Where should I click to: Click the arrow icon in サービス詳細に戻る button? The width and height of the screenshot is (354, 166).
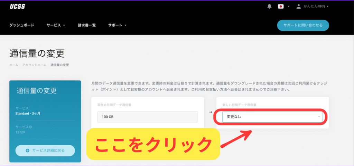point(27,150)
